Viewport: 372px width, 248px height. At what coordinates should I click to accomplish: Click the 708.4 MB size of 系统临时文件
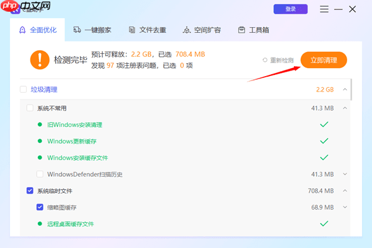321,190
